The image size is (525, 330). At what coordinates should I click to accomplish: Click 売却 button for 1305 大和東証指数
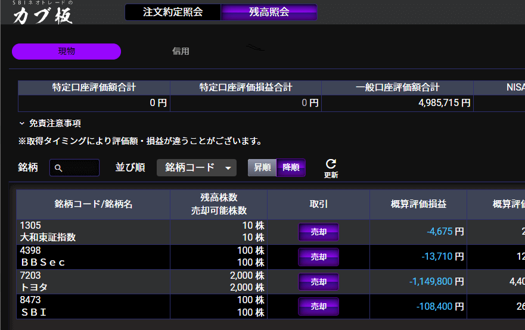(318, 232)
